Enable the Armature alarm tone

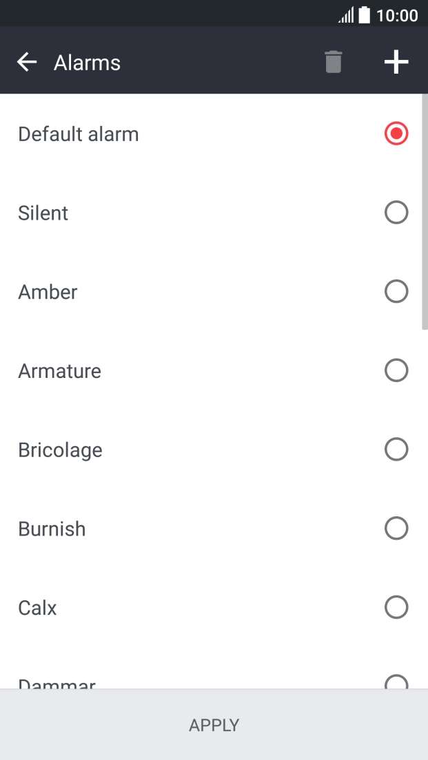coord(396,370)
